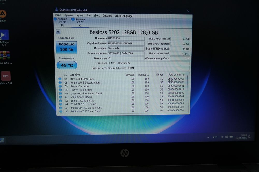Click the total host reads value 11 GB
This screenshot has height=172, width=259.
click(180, 39)
